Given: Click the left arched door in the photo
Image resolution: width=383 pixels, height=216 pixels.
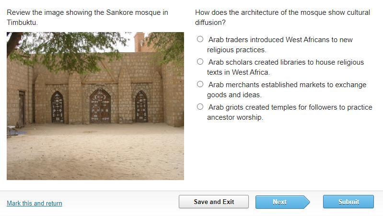Looking at the screenshot, I should [x=58, y=107].
